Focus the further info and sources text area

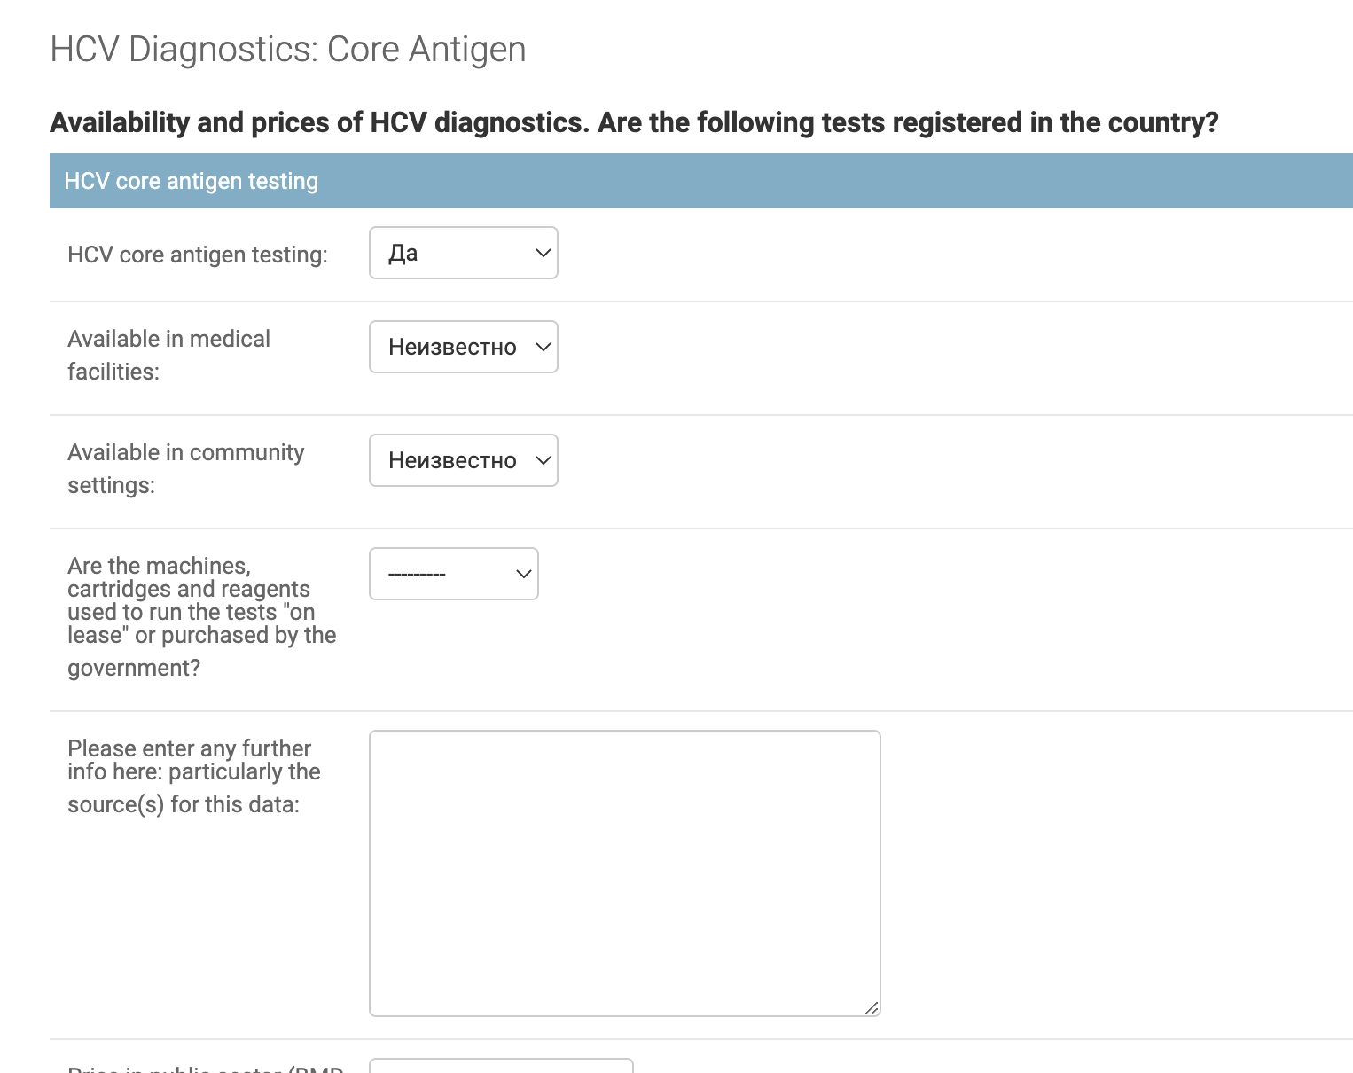click(x=624, y=873)
